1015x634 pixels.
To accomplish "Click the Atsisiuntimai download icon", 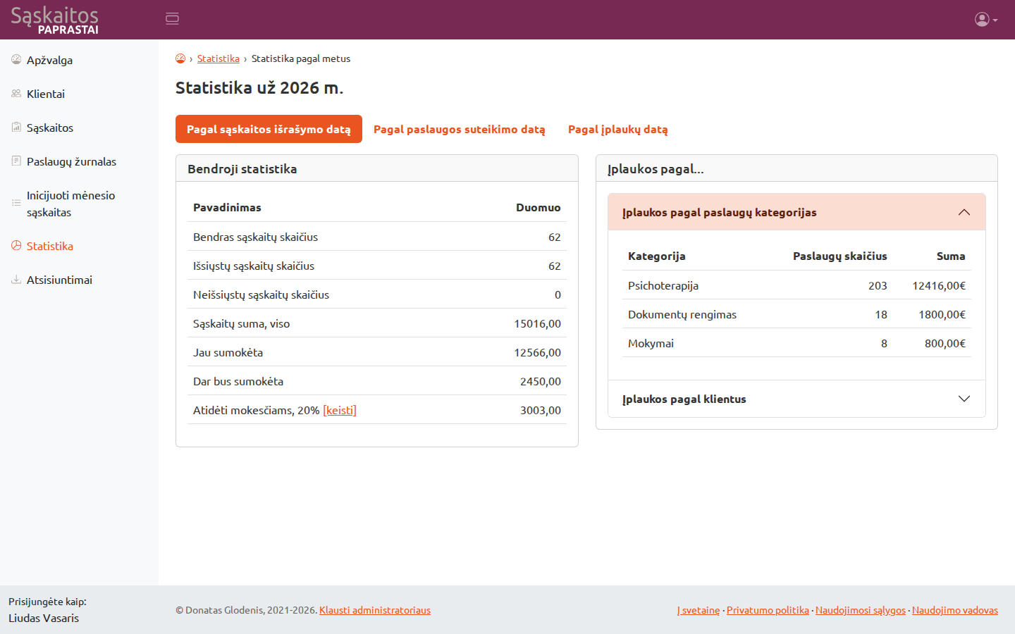I will tap(16, 280).
